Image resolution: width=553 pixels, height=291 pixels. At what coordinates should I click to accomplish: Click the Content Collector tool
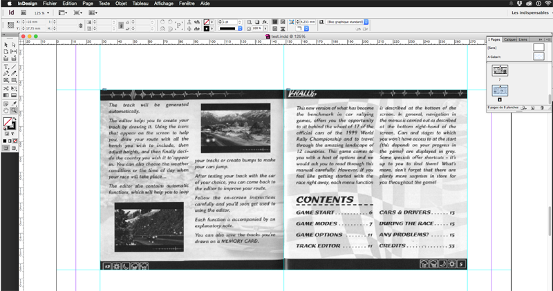tap(6, 58)
